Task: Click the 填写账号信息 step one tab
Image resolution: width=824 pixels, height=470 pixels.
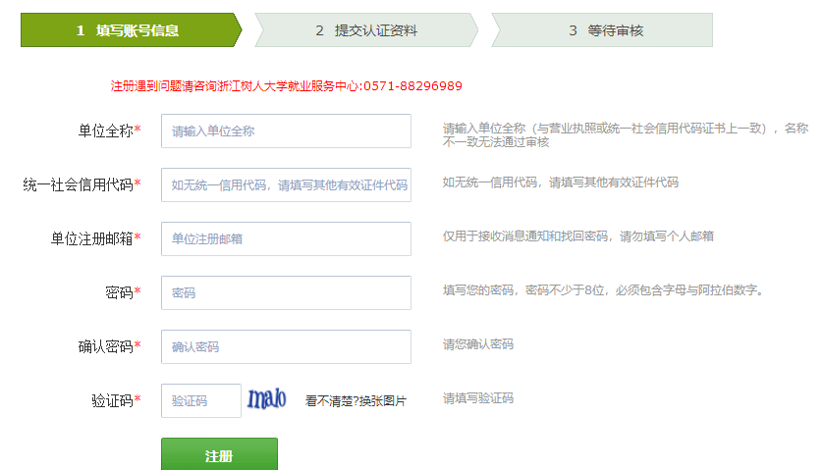Action: coord(128,30)
